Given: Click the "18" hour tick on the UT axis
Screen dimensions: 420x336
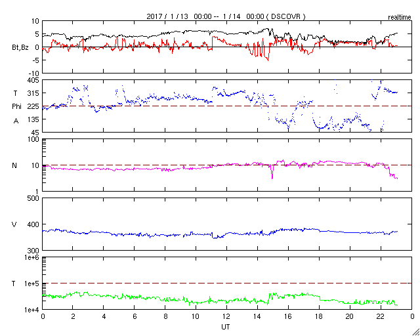Looking at the screenshot, I should (319, 316).
